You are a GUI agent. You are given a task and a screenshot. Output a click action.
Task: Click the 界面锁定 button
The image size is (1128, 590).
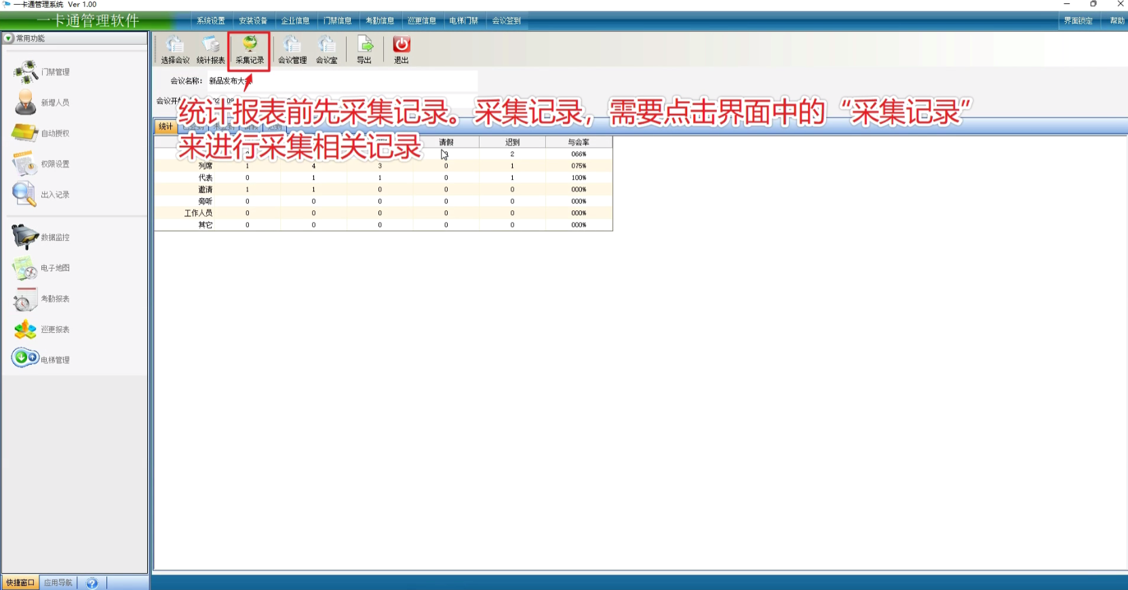[x=1078, y=21]
